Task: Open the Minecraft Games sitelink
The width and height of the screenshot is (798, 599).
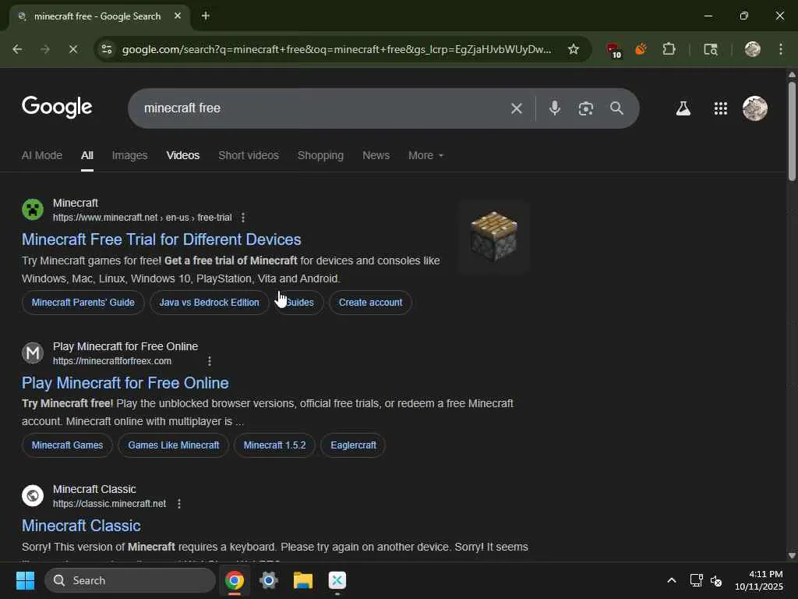Action: pos(67,445)
